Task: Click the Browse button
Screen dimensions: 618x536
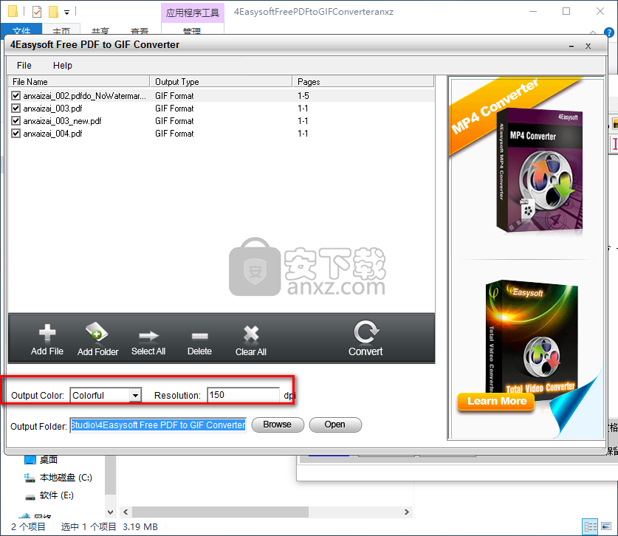Action: pos(278,425)
